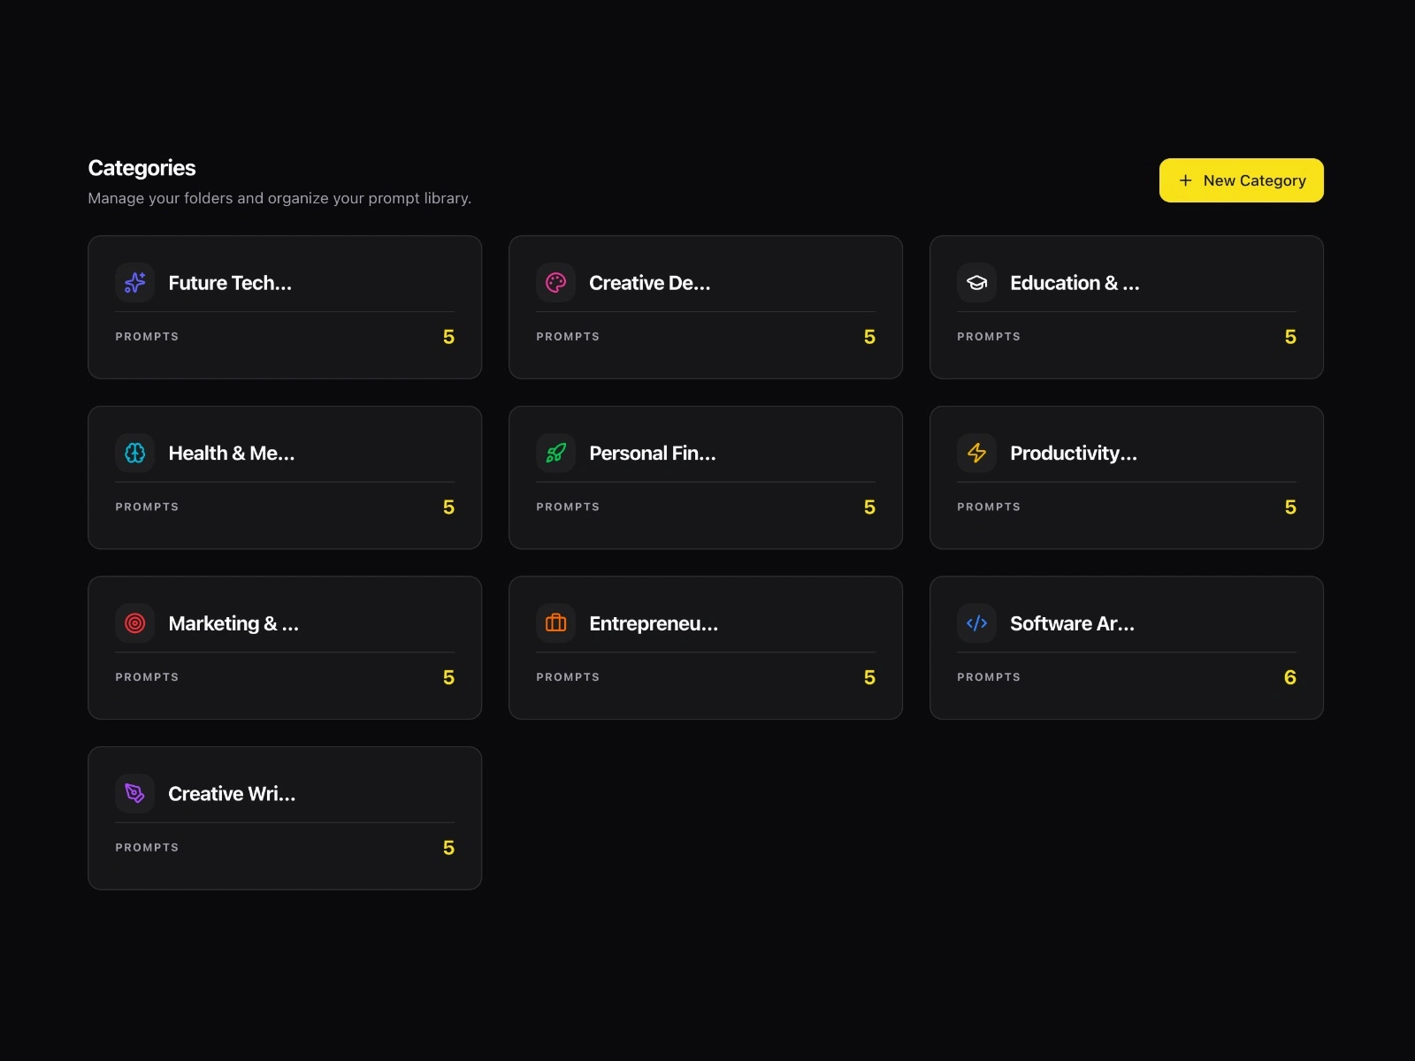Image resolution: width=1415 pixels, height=1061 pixels.
Task: Click the brain icon for Health category
Action: [x=134, y=454]
